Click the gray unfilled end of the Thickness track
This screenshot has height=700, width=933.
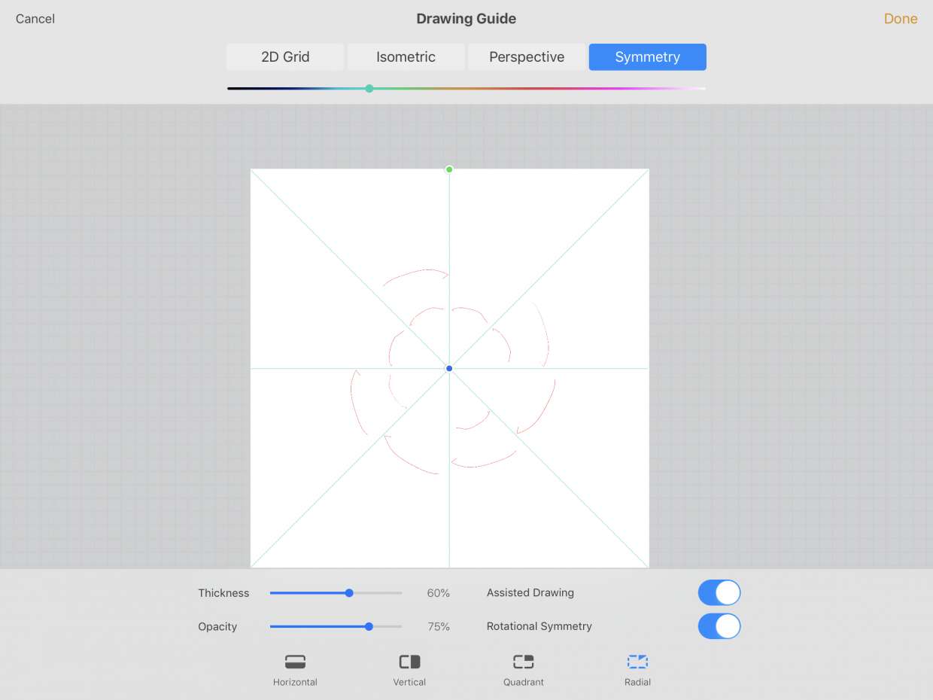(x=387, y=593)
